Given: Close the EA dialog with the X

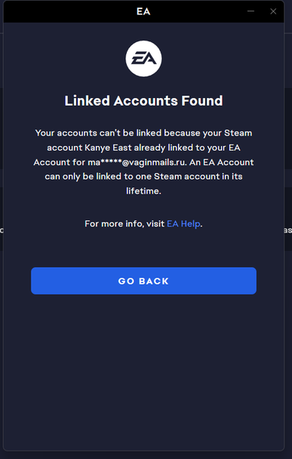Looking at the screenshot, I should [x=274, y=11].
